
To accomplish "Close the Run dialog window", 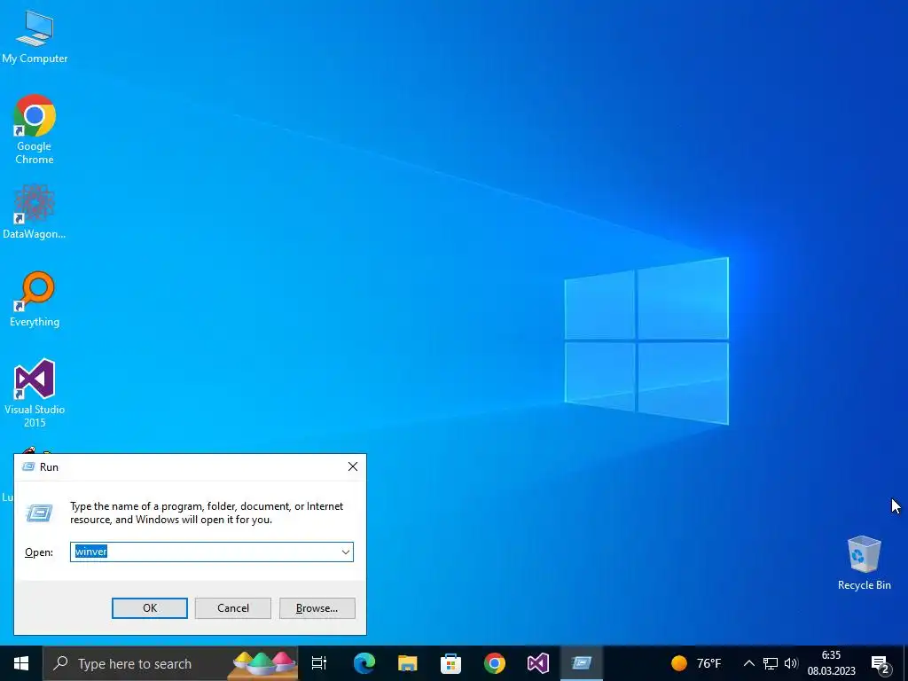I will click(x=353, y=466).
